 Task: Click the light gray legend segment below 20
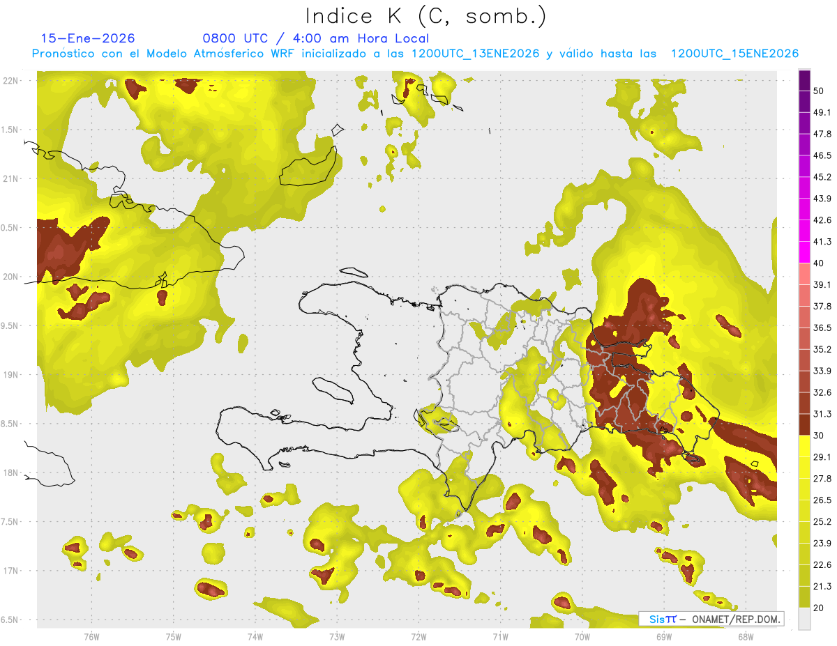(x=804, y=618)
